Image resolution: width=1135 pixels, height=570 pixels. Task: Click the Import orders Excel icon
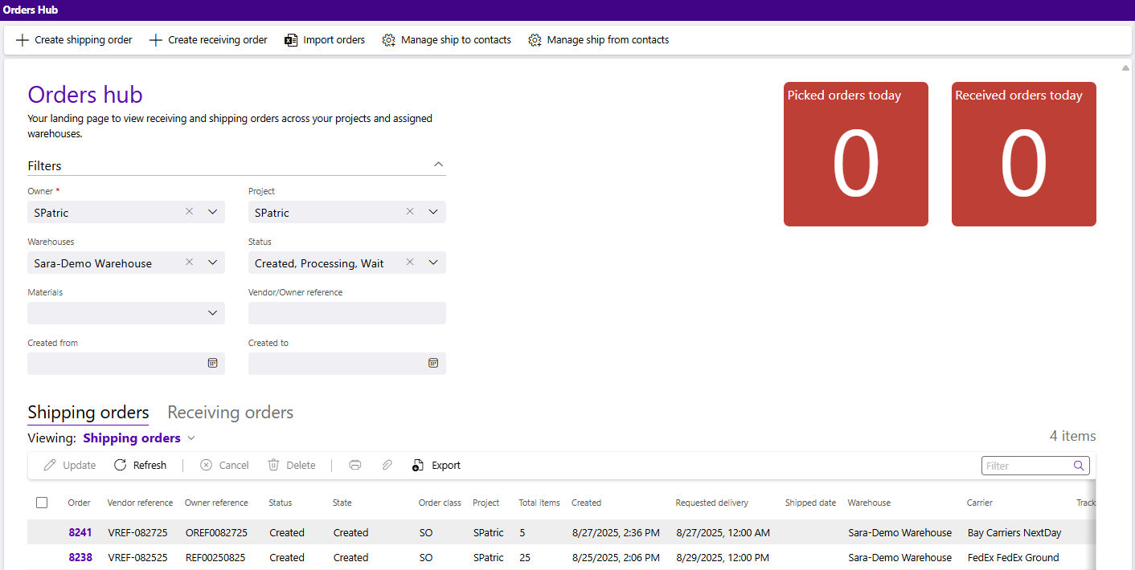click(x=291, y=40)
